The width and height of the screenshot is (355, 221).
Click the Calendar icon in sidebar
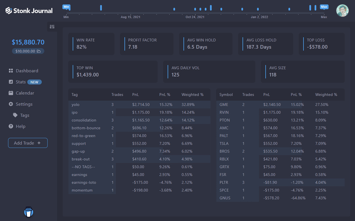pos(11,93)
